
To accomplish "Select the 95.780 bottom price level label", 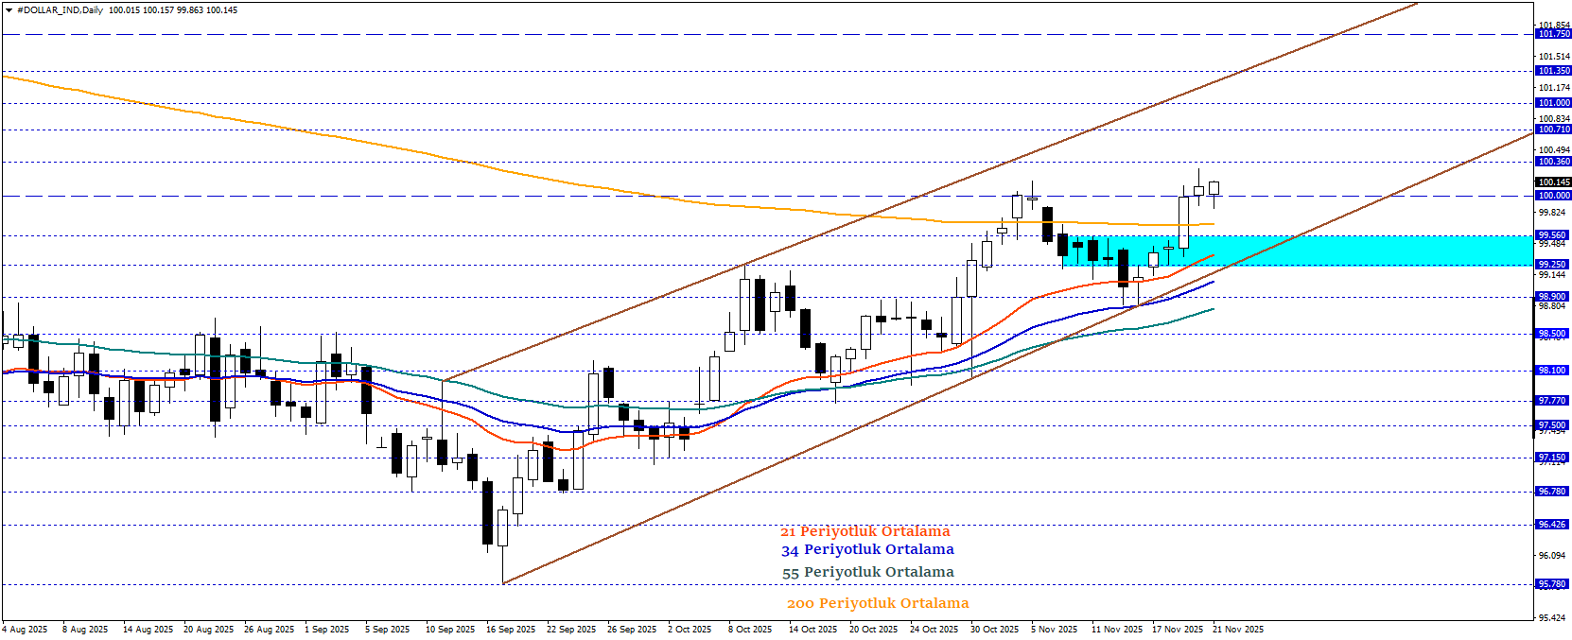I will (1552, 584).
